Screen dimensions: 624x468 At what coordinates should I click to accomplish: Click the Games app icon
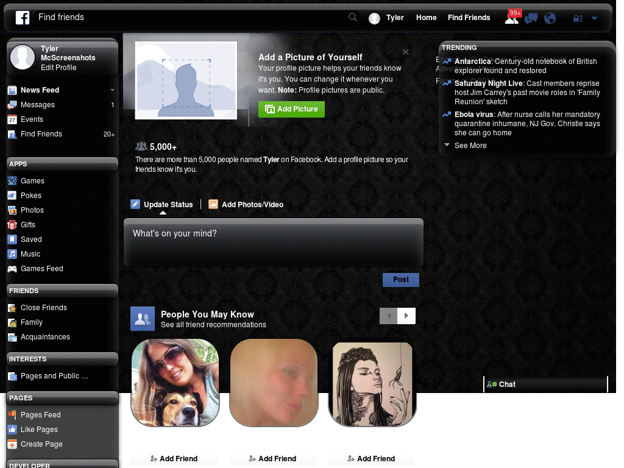click(x=12, y=180)
